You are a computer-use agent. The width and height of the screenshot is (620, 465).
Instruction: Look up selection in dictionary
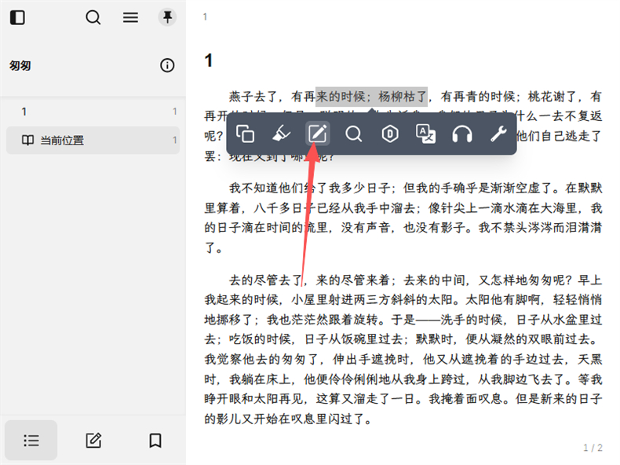390,134
